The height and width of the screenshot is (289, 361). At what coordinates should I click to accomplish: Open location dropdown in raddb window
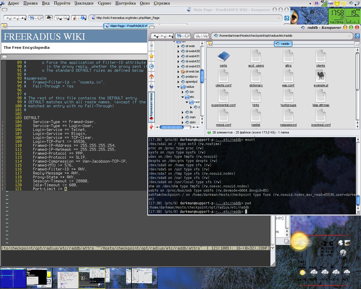349,36
